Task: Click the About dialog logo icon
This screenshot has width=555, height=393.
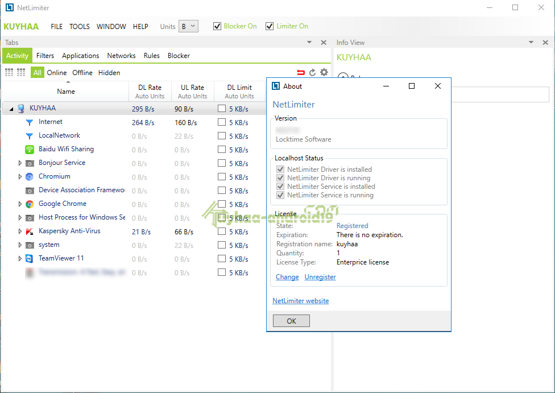Action: tap(276, 86)
